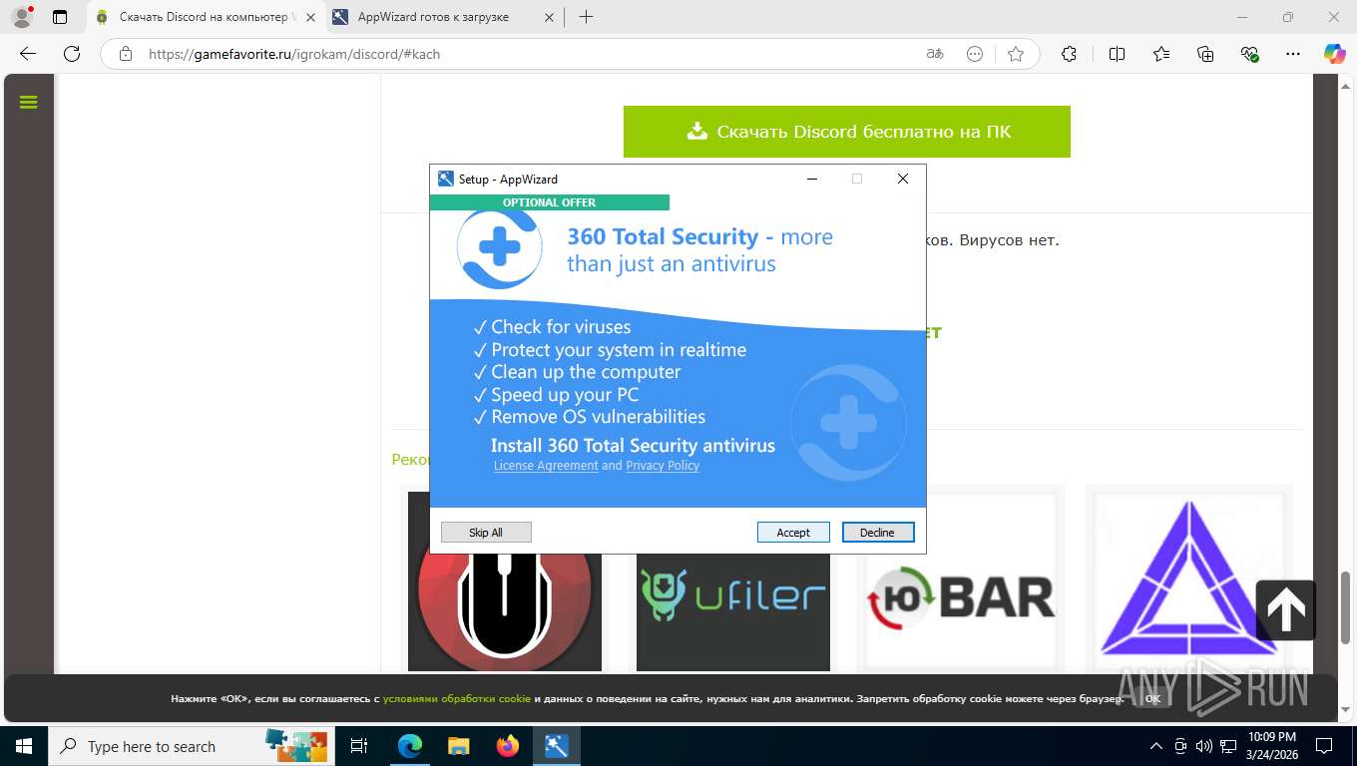
Task: Click the browser address bar URL
Action: tap(294, 54)
